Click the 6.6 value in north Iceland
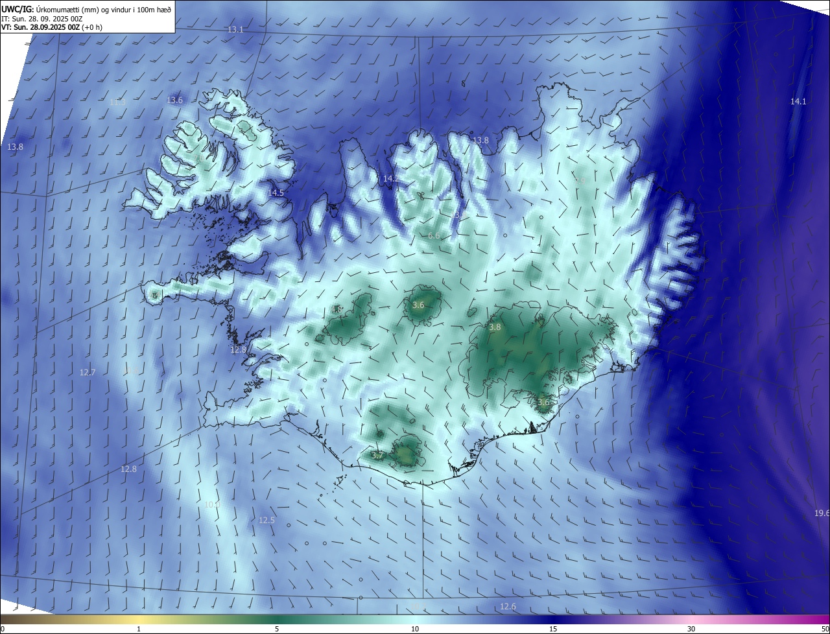This screenshot has width=830, height=634. 434,236
